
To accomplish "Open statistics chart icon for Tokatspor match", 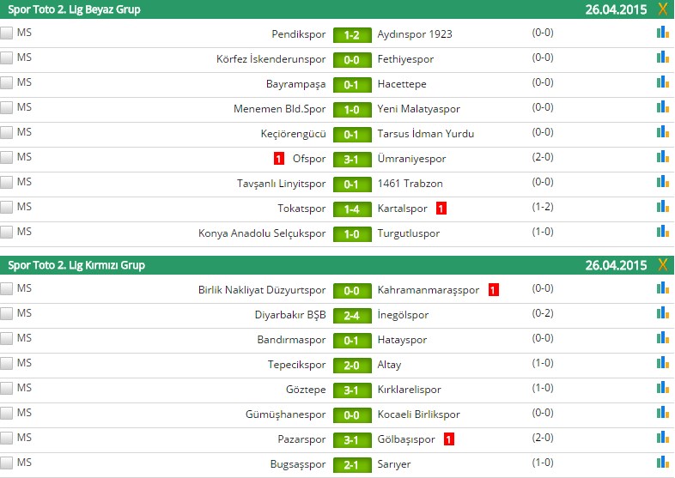I will (x=662, y=207).
